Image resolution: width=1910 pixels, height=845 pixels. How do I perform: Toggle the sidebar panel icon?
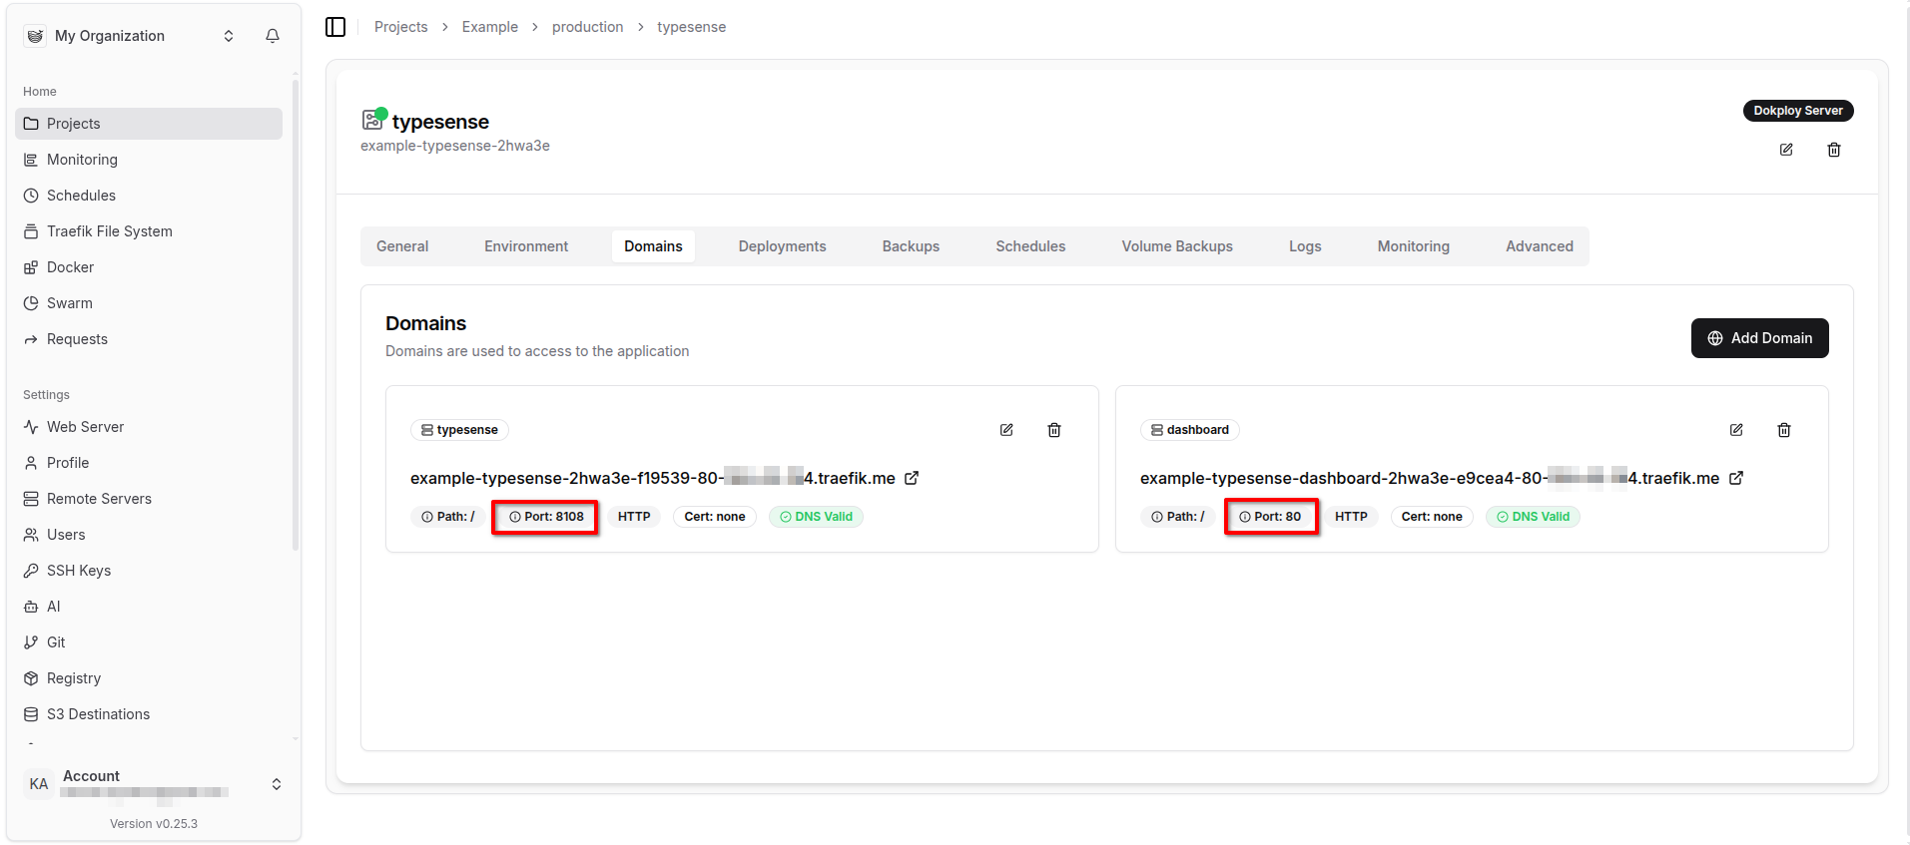pyautogui.click(x=335, y=27)
